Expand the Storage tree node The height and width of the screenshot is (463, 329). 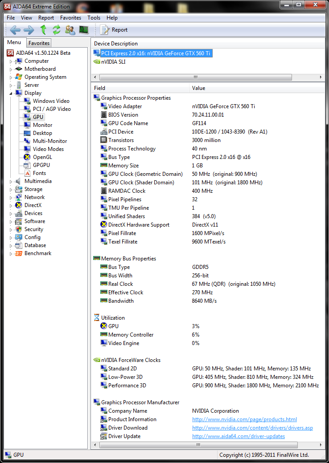(x=11, y=190)
